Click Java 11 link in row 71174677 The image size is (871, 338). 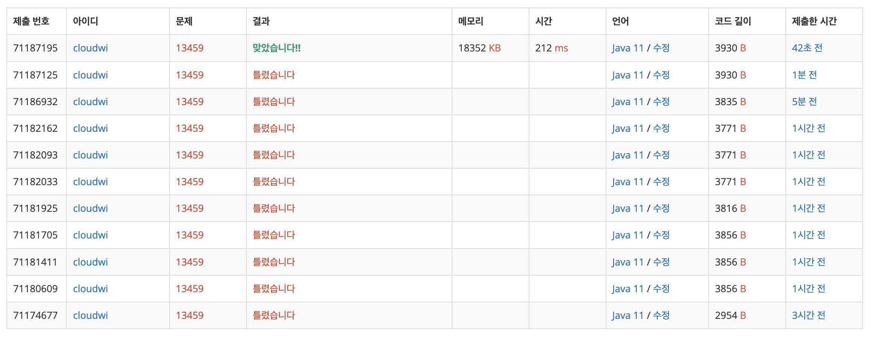click(x=628, y=315)
